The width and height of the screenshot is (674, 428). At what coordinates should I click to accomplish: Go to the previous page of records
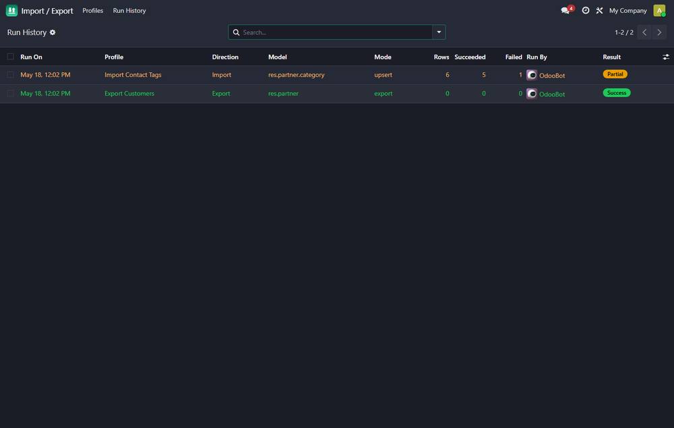[644, 32]
